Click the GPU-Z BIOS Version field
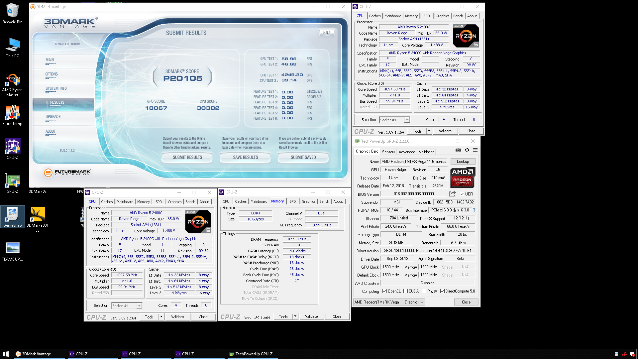Viewport: 638px width, 359px height. pyautogui.click(x=414, y=194)
